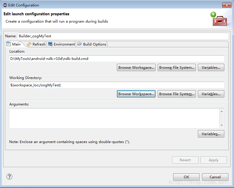
Task: Browse Workspace for Working Directory
Action: point(136,94)
